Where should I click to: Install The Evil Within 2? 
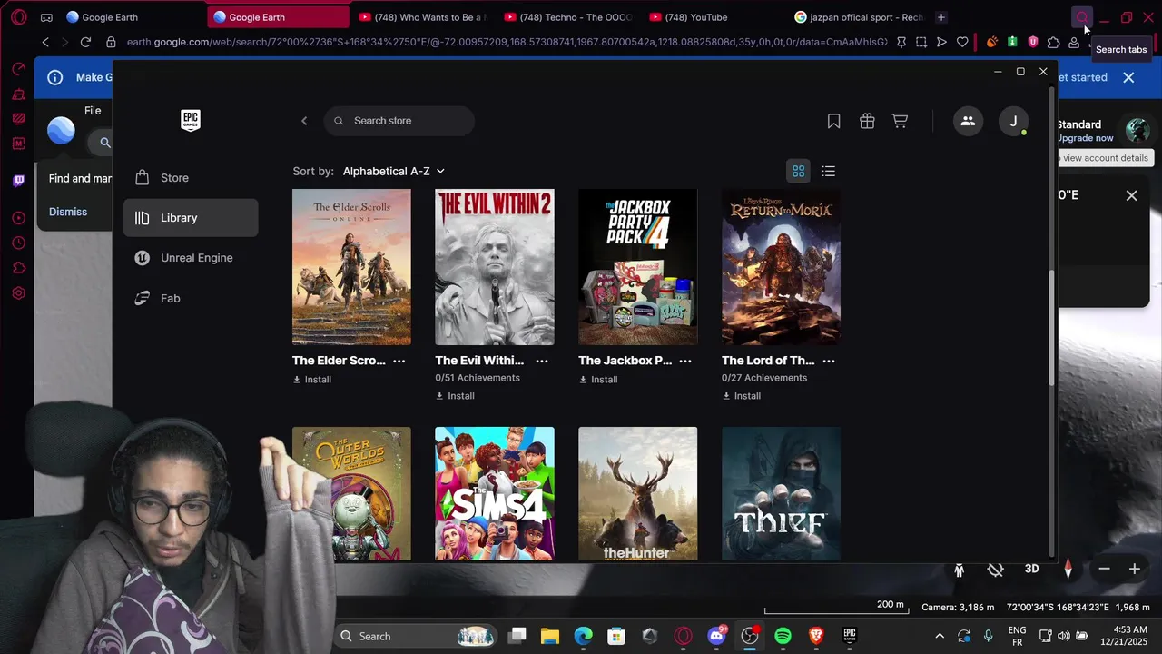click(x=456, y=396)
